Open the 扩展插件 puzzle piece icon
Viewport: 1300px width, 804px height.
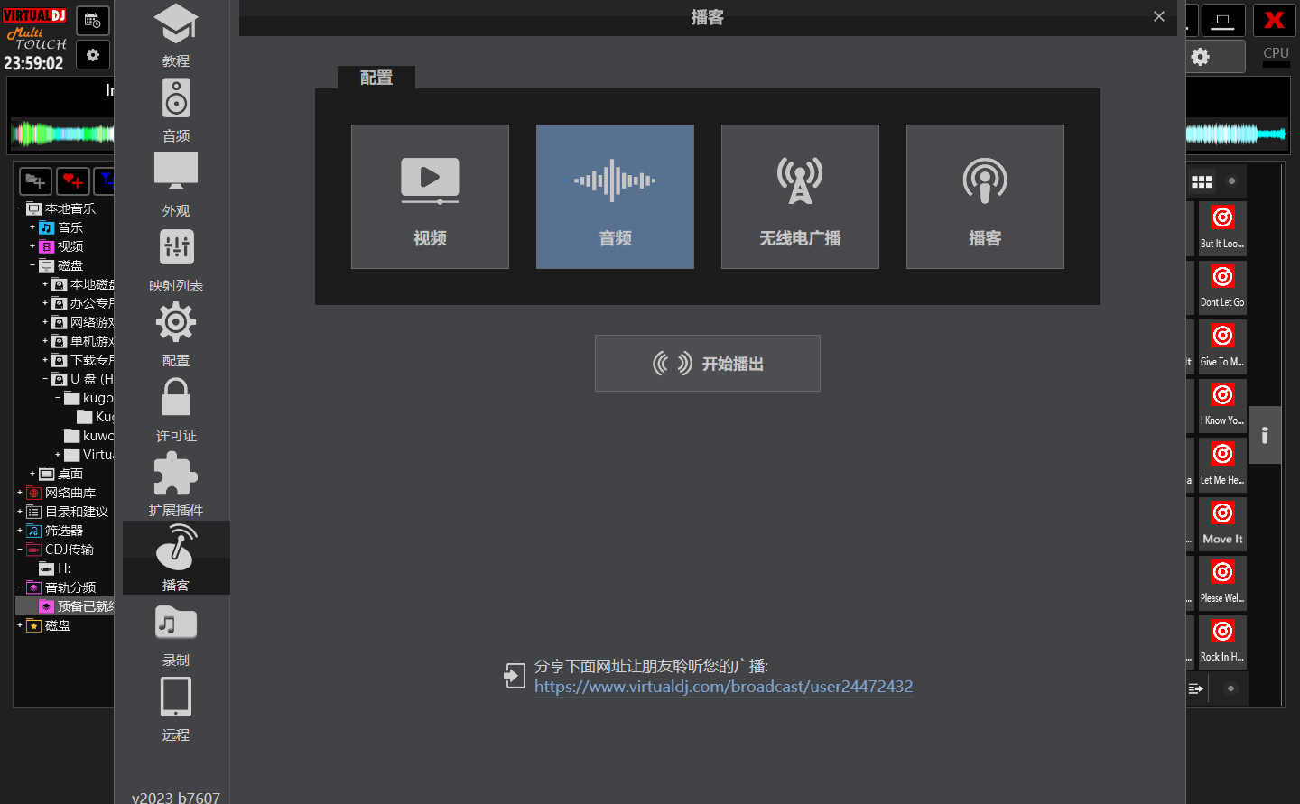click(x=176, y=484)
